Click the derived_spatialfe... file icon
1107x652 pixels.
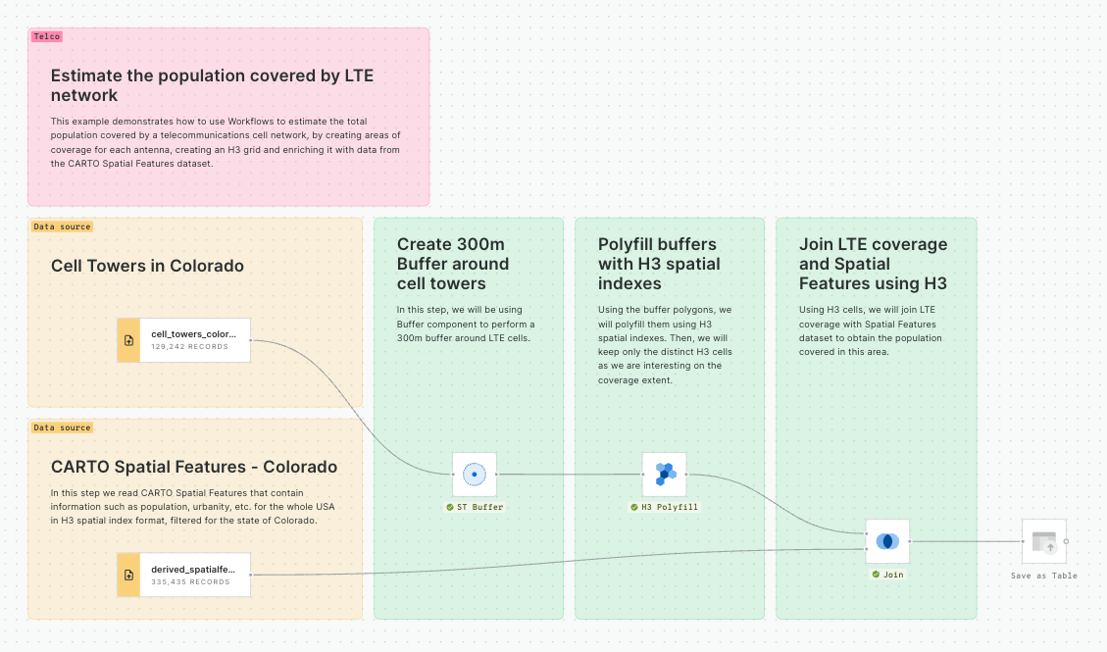point(128,576)
